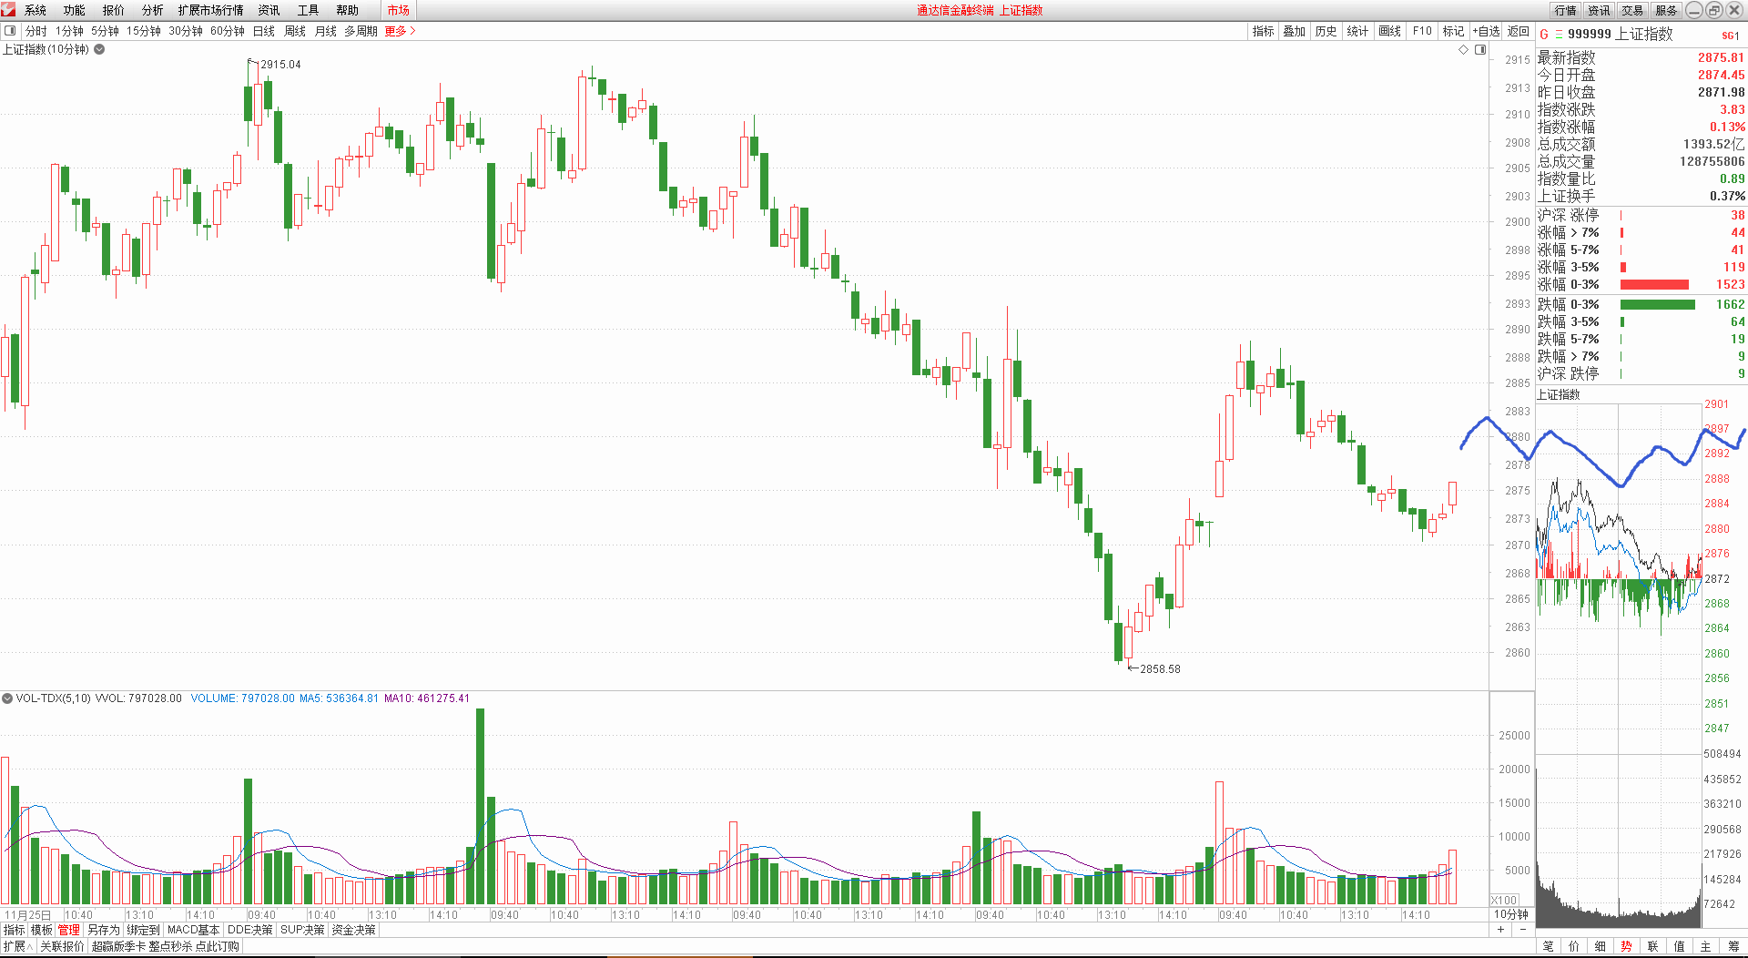Click the 笔 tab at bottom right
The height and width of the screenshot is (958, 1748).
pos(1548,947)
